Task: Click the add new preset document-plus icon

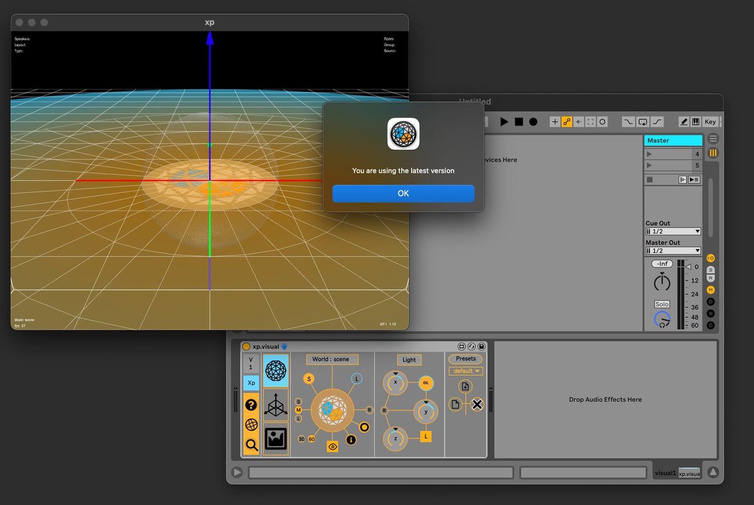Action: (465, 386)
